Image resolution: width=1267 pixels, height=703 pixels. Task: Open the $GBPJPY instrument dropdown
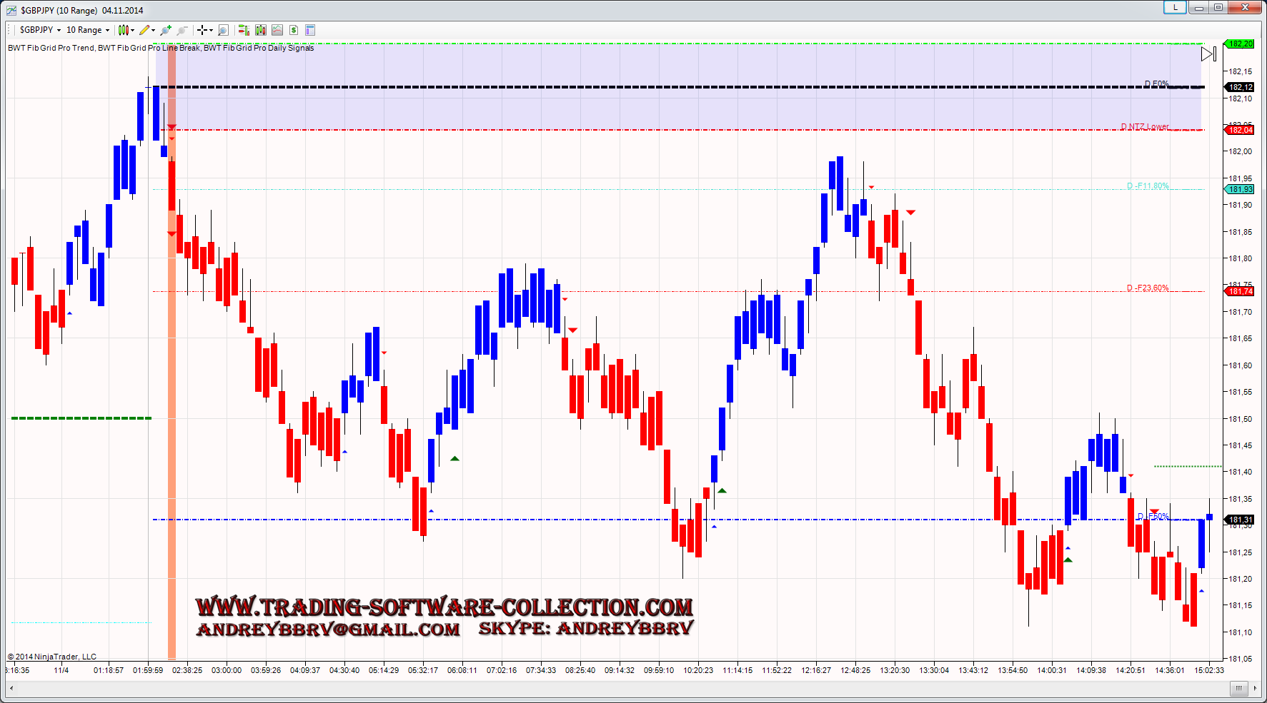click(x=40, y=30)
